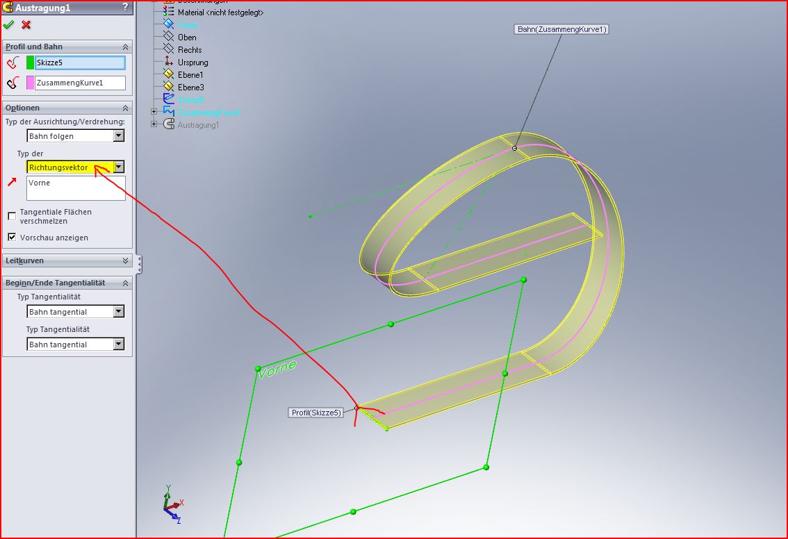
Task: Click the Austragung1 sweep icon in title
Action: pyautogui.click(x=8, y=7)
